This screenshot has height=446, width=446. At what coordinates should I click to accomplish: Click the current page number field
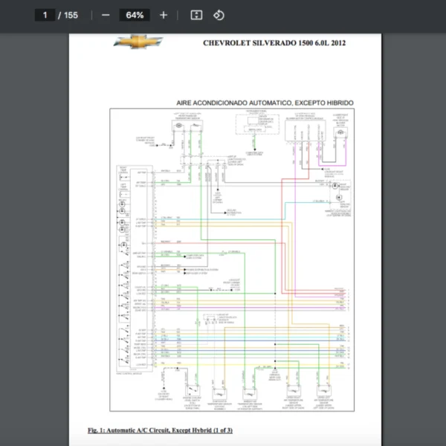tap(45, 15)
